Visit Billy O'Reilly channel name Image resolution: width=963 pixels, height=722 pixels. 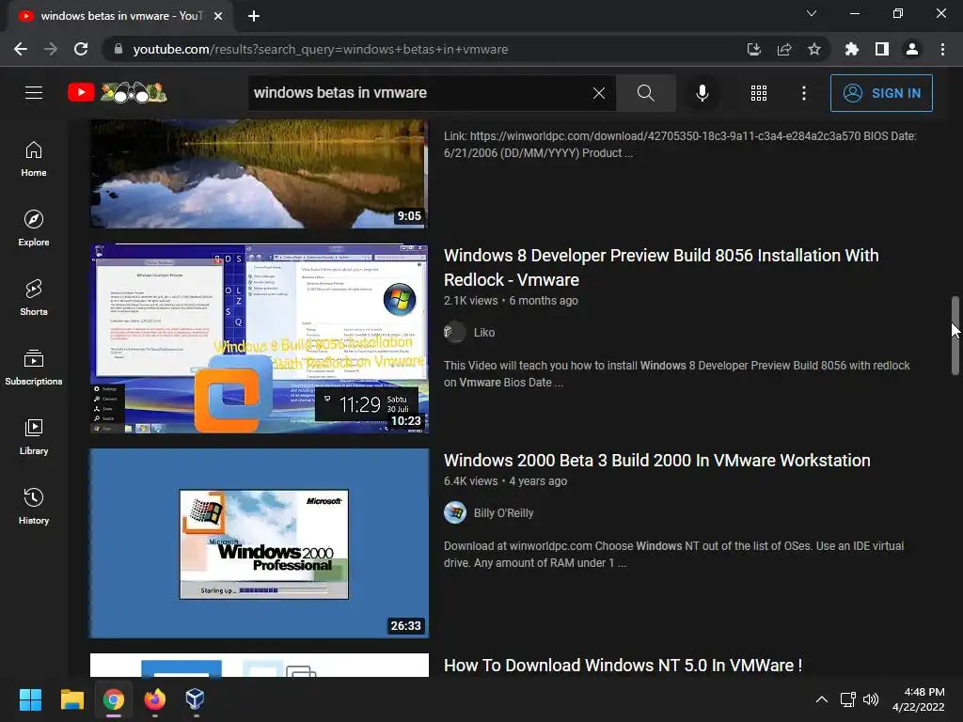click(x=503, y=512)
